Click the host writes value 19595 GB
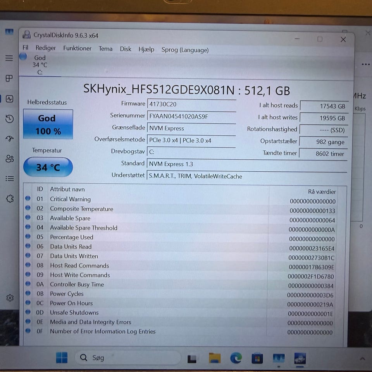Image resolution: width=372 pixels, height=372 pixels. click(x=324, y=118)
